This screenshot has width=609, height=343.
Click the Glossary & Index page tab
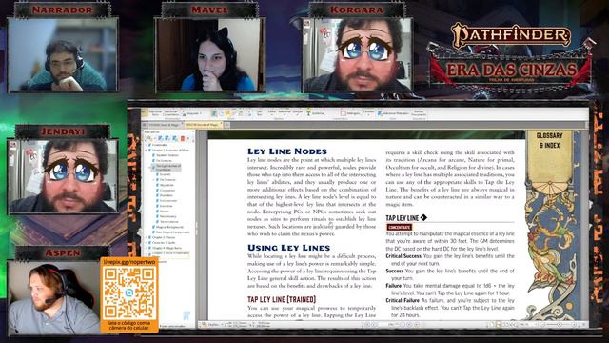click(x=549, y=141)
